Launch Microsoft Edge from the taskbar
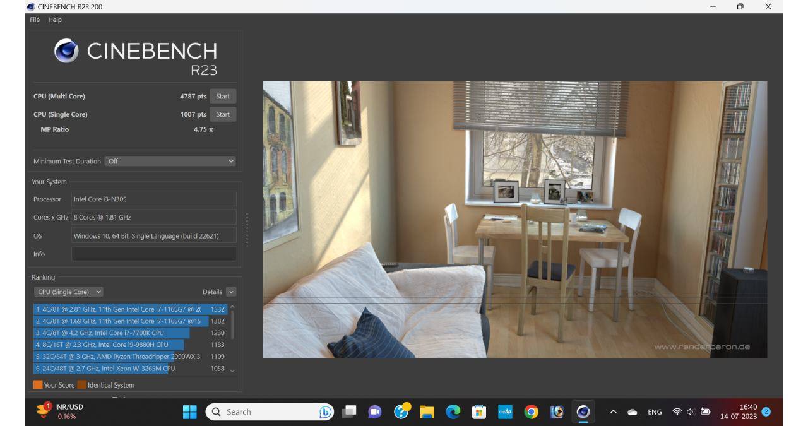This screenshot has height=426, width=808. tap(453, 412)
